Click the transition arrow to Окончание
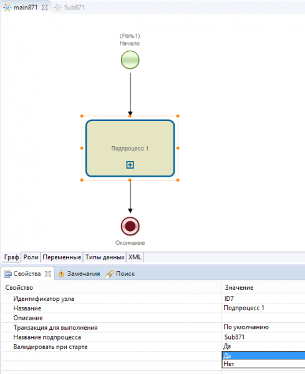This screenshot has width=305, height=374. click(130, 197)
